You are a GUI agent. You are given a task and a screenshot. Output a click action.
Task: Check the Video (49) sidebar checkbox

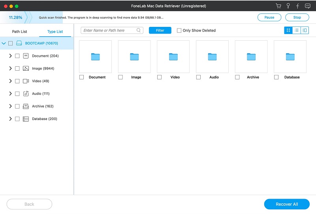17,81
